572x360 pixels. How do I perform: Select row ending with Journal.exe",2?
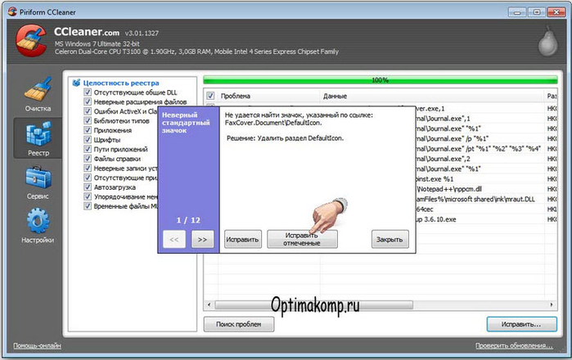click(x=487, y=159)
